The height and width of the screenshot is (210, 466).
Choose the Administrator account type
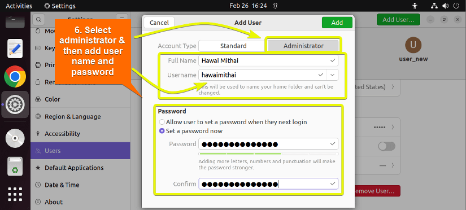click(x=303, y=46)
